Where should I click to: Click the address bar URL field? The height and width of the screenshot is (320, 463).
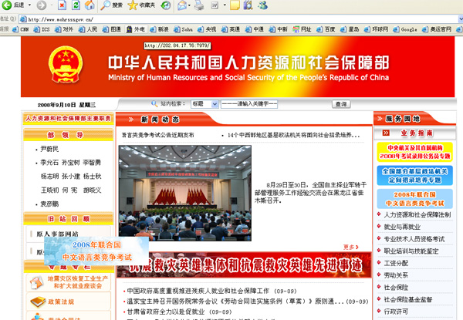coord(238,19)
